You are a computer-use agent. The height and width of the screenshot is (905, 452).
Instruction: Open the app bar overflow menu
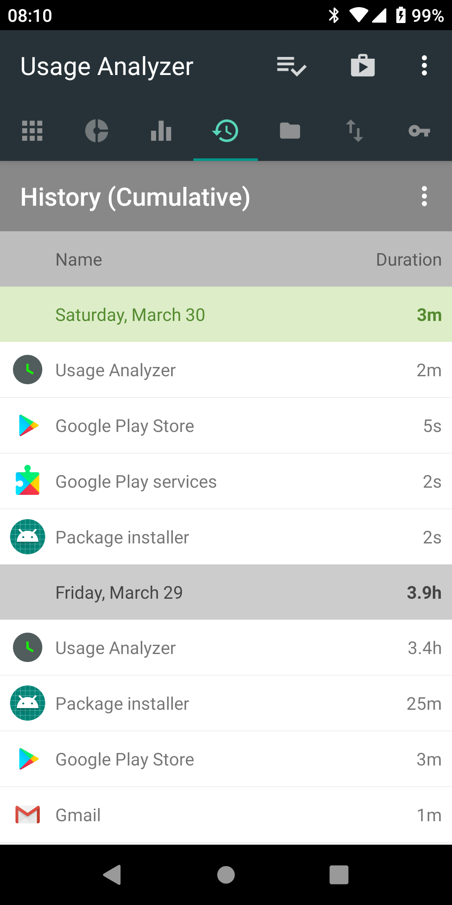pyautogui.click(x=424, y=66)
